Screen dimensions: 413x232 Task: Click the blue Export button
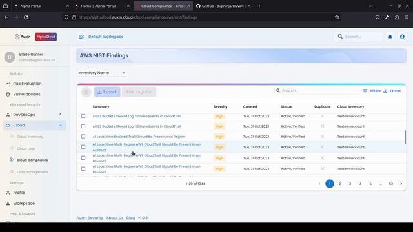(x=107, y=92)
